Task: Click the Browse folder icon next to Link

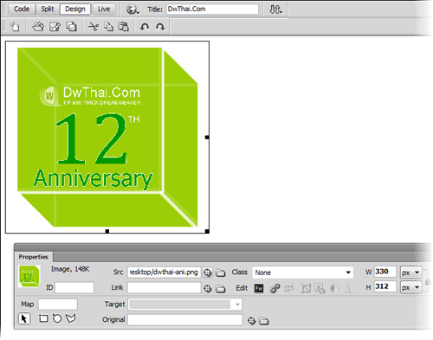Action: [221, 289]
